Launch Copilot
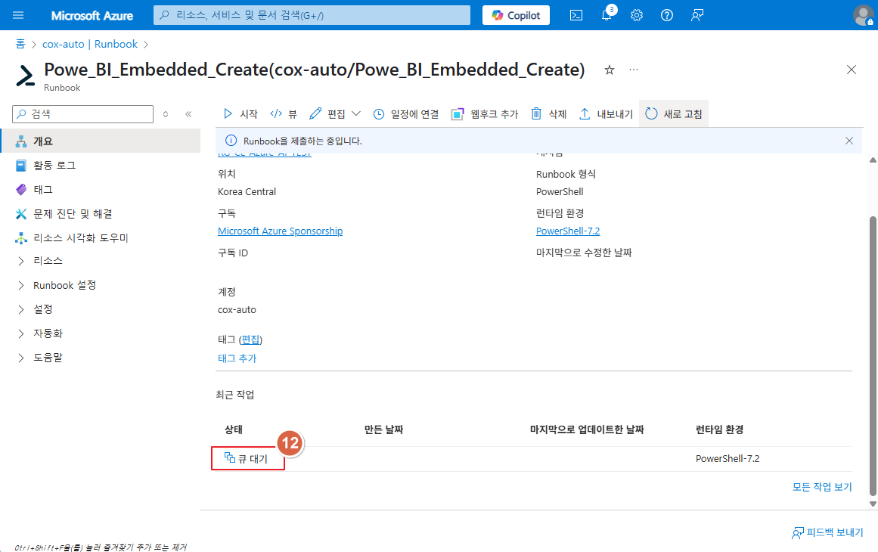This screenshot has width=878, height=552. (516, 15)
